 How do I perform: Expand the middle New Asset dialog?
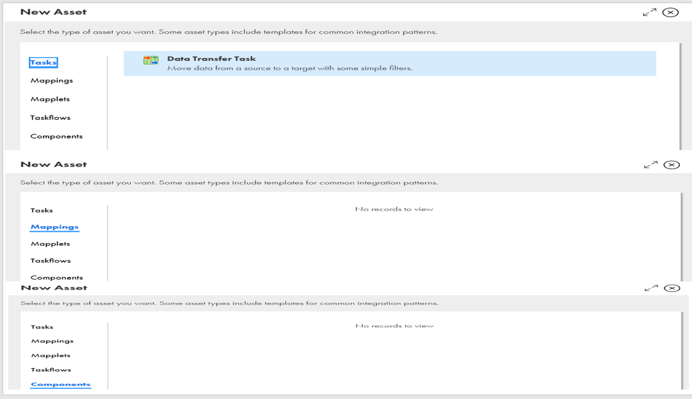click(x=651, y=165)
